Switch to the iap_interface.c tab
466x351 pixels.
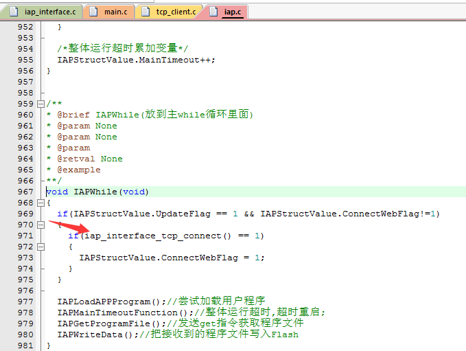(x=43, y=12)
